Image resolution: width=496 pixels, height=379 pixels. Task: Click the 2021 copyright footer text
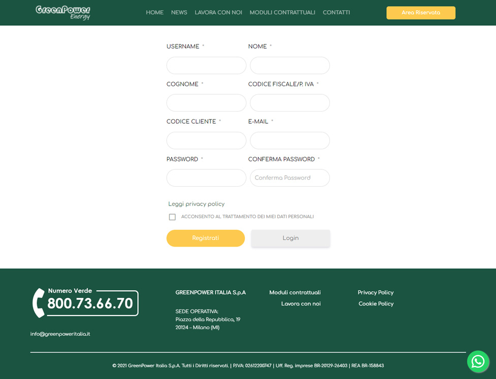coord(248,365)
